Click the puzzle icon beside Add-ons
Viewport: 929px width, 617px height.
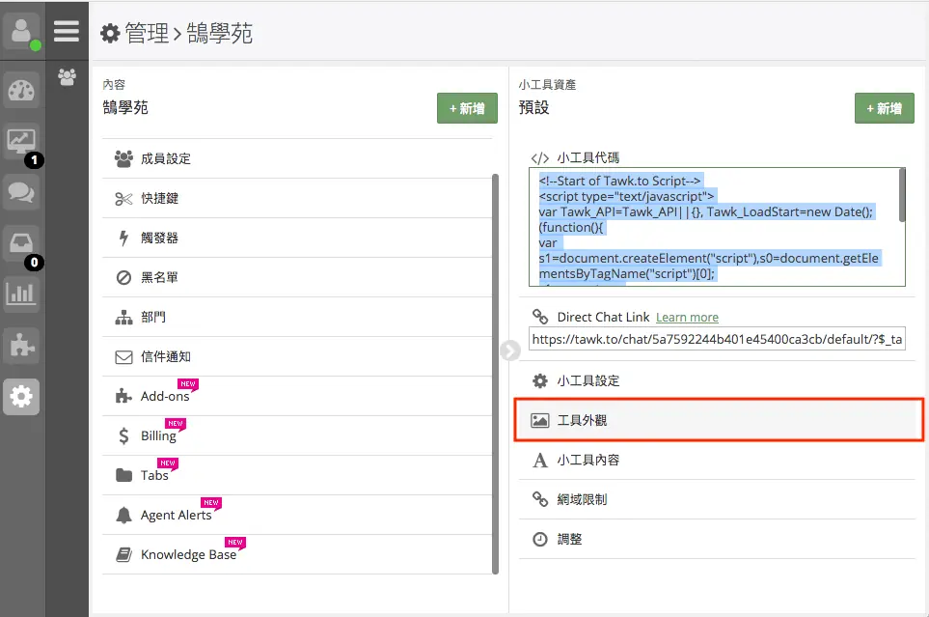123,396
